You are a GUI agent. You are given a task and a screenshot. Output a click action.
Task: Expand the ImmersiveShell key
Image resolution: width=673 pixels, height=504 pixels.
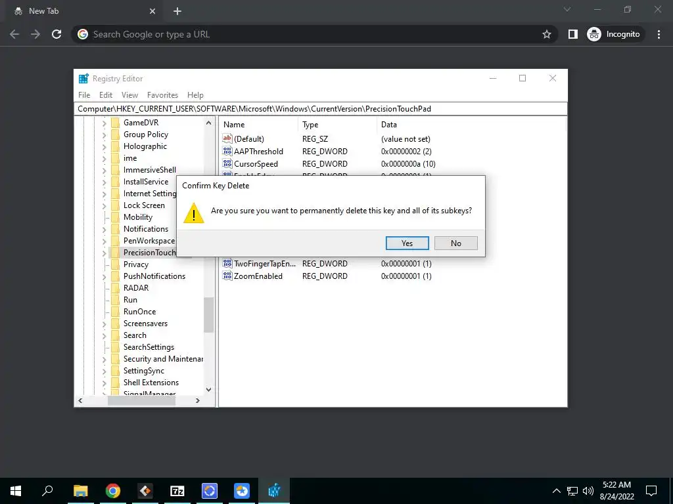click(104, 171)
